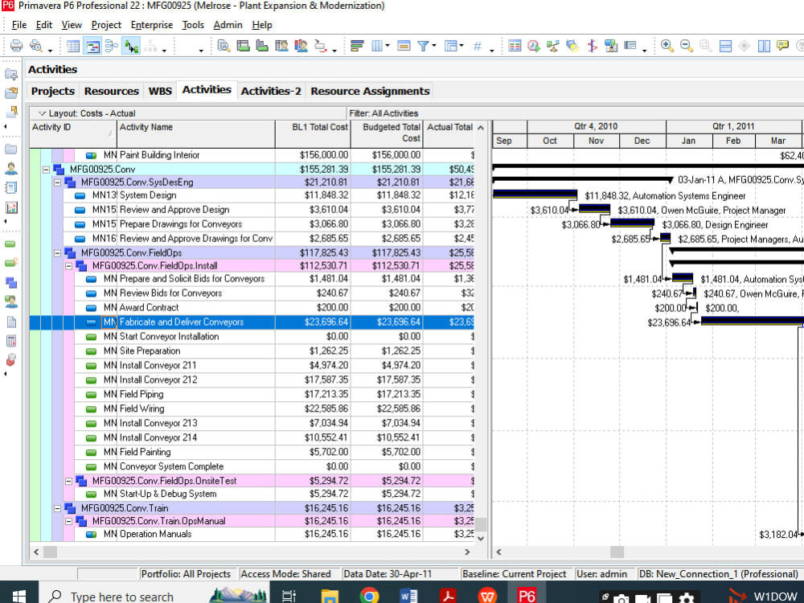The width and height of the screenshot is (804, 603).
Task: Open the Edit menu
Action: tap(43, 25)
